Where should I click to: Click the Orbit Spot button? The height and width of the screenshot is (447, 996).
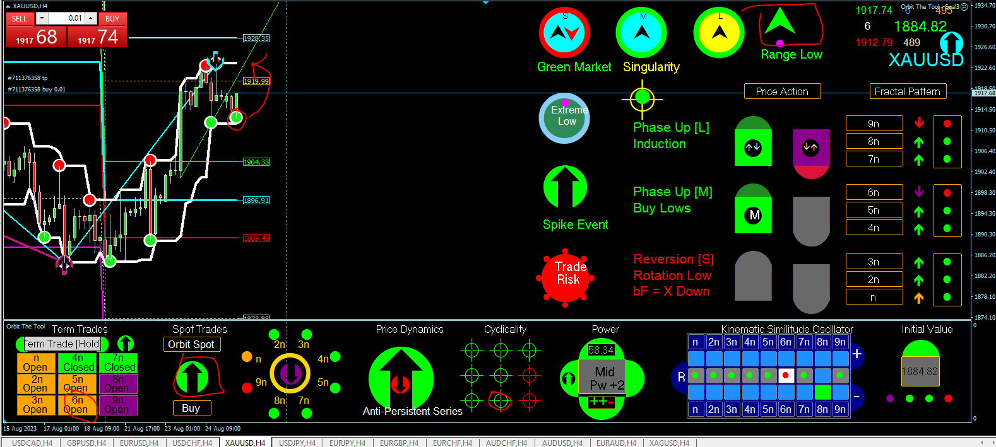191,344
